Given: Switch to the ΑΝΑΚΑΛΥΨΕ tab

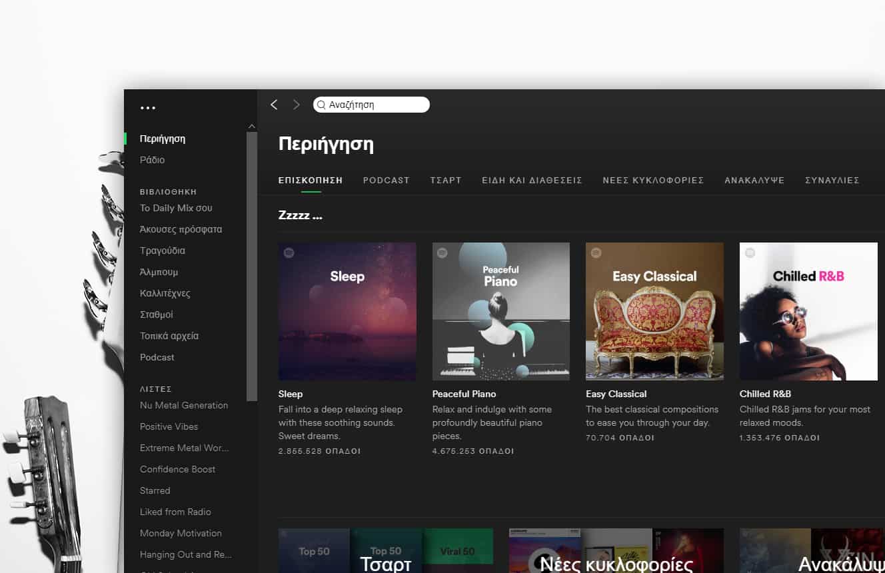Looking at the screenshot, I should [754, 180].
